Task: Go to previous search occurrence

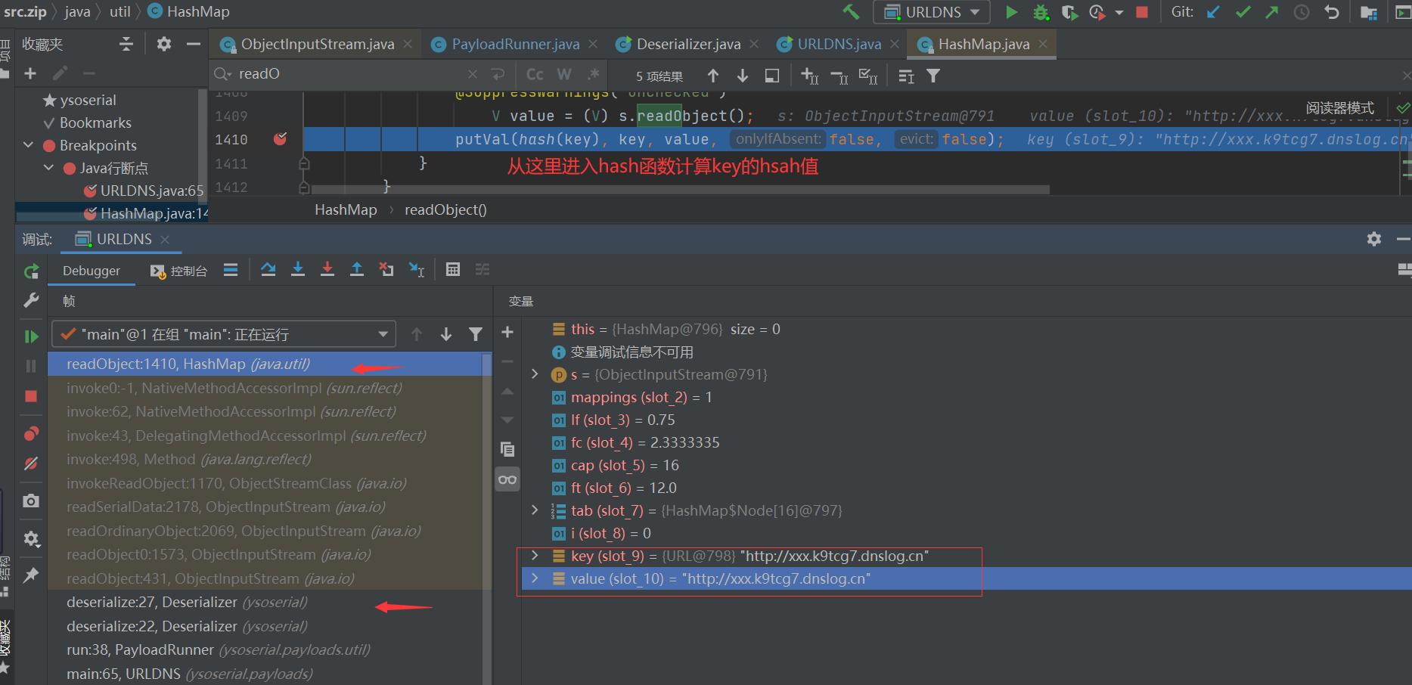Action: 713,76
